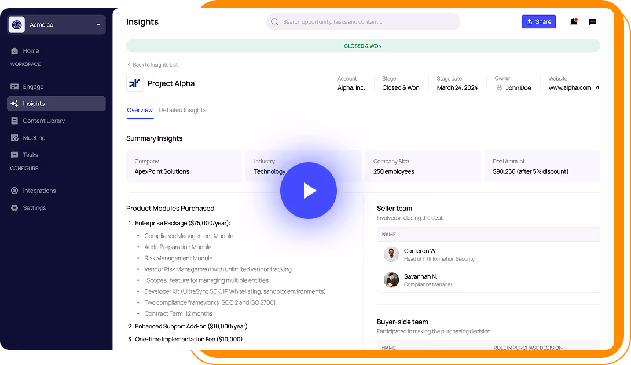Screen dimensions: 631x365
Task: Click Enterprise Package ($75,000/year) item
Action: [x=183, y=223]
